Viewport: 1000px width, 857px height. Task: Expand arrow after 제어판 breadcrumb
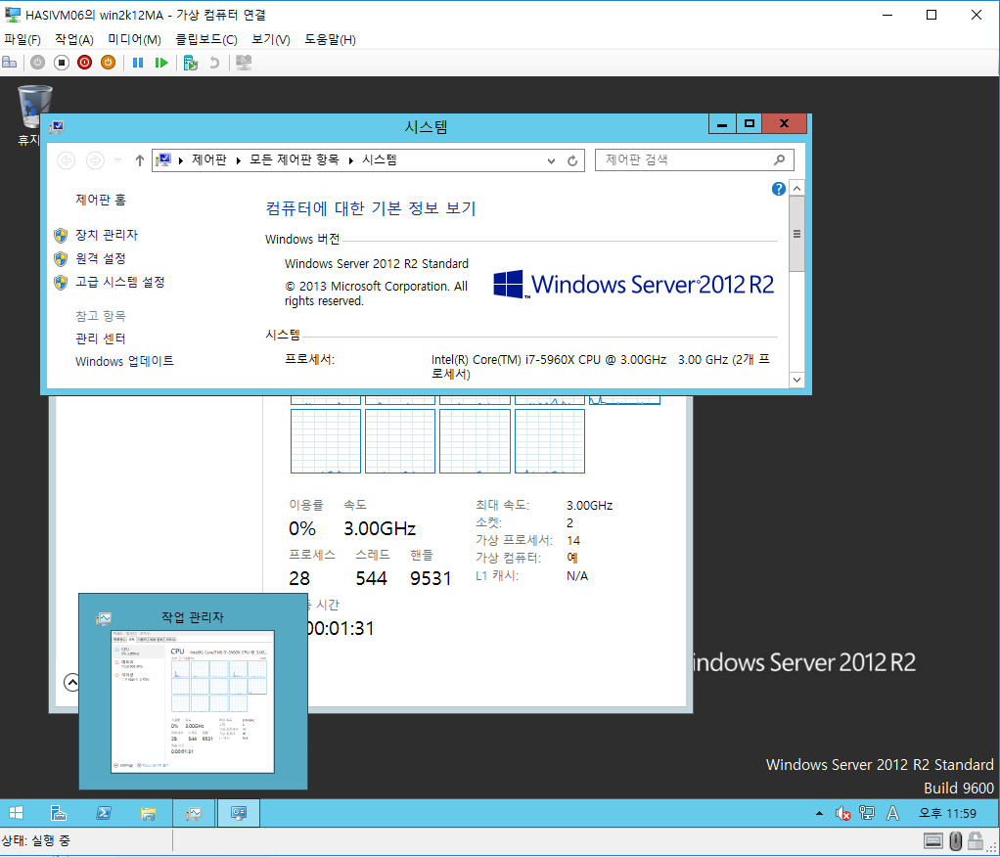pyautogui.click(x=238, y=160)
